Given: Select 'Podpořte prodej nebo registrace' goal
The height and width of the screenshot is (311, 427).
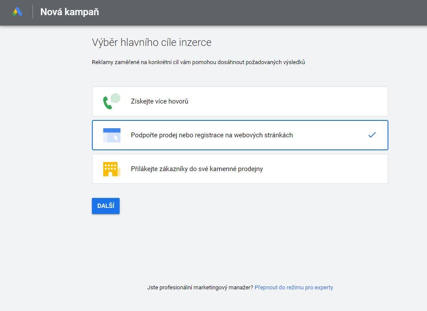Looking at the screenshot, I should [x=240, y=135].
